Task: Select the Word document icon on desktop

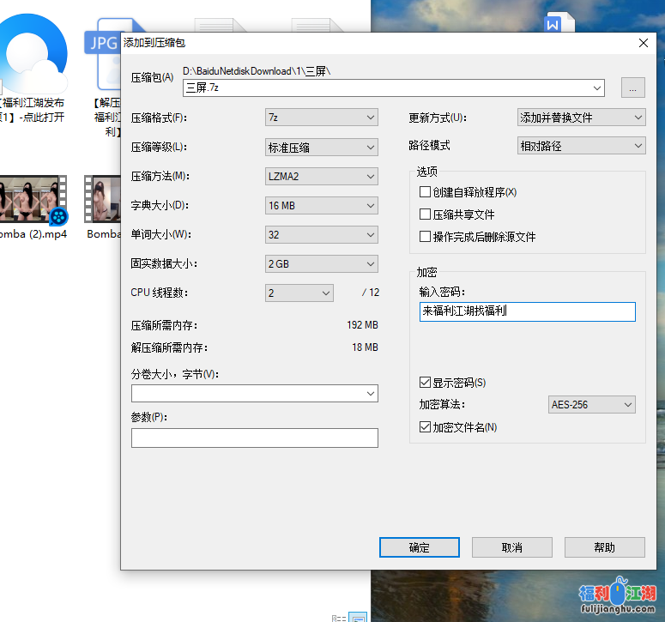Action: click(551, 26)
